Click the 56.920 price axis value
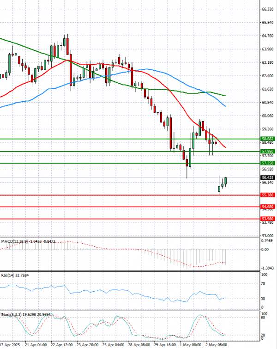 pyautogui.click(x=268, y=169)
